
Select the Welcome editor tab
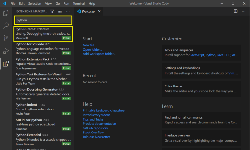coord(88,11)
